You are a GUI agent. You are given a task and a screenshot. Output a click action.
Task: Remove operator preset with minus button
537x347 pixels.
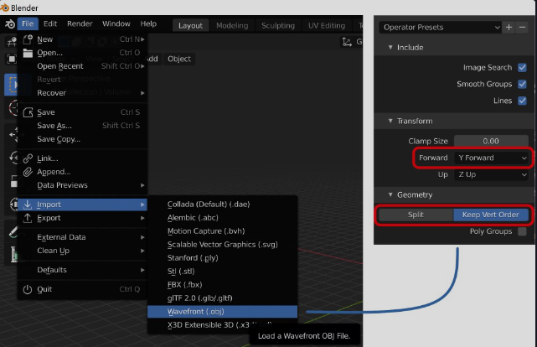(522, 27)
